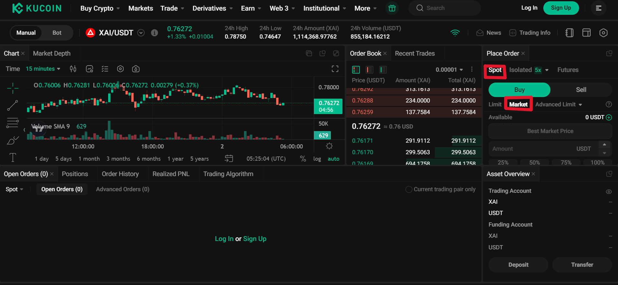Set amount to 25% preset

[x=503, y=162]
